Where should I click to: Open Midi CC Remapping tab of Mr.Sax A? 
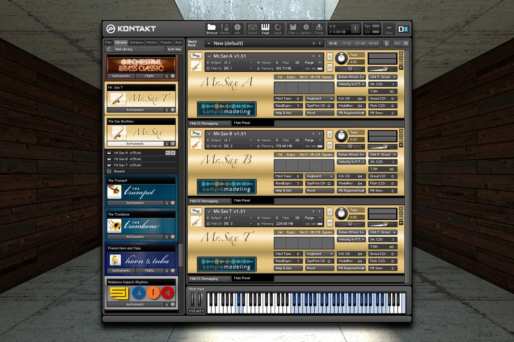tap(210, 124)
